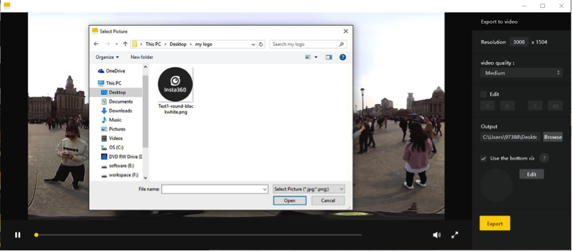Open recent locations dropdown arrow
Screen dimensions: 572x251
pos(116,44)
